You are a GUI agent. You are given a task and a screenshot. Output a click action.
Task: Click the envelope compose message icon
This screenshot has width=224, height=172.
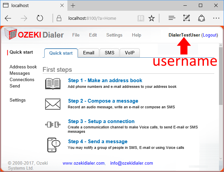[53, 104]
